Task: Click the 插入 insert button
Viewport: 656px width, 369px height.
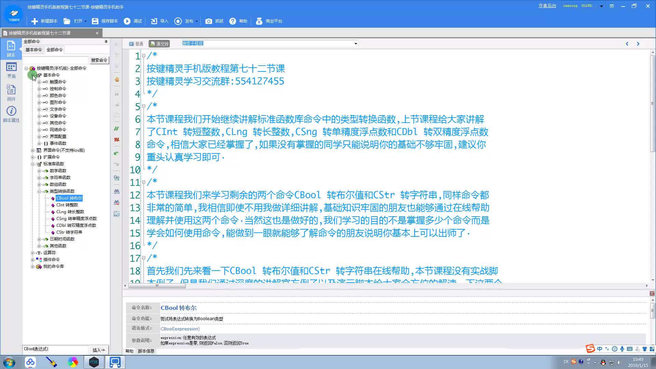Action: point(99,350)
